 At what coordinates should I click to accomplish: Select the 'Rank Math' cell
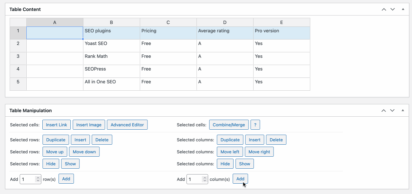pyautogui.click(x=111, y=58)
